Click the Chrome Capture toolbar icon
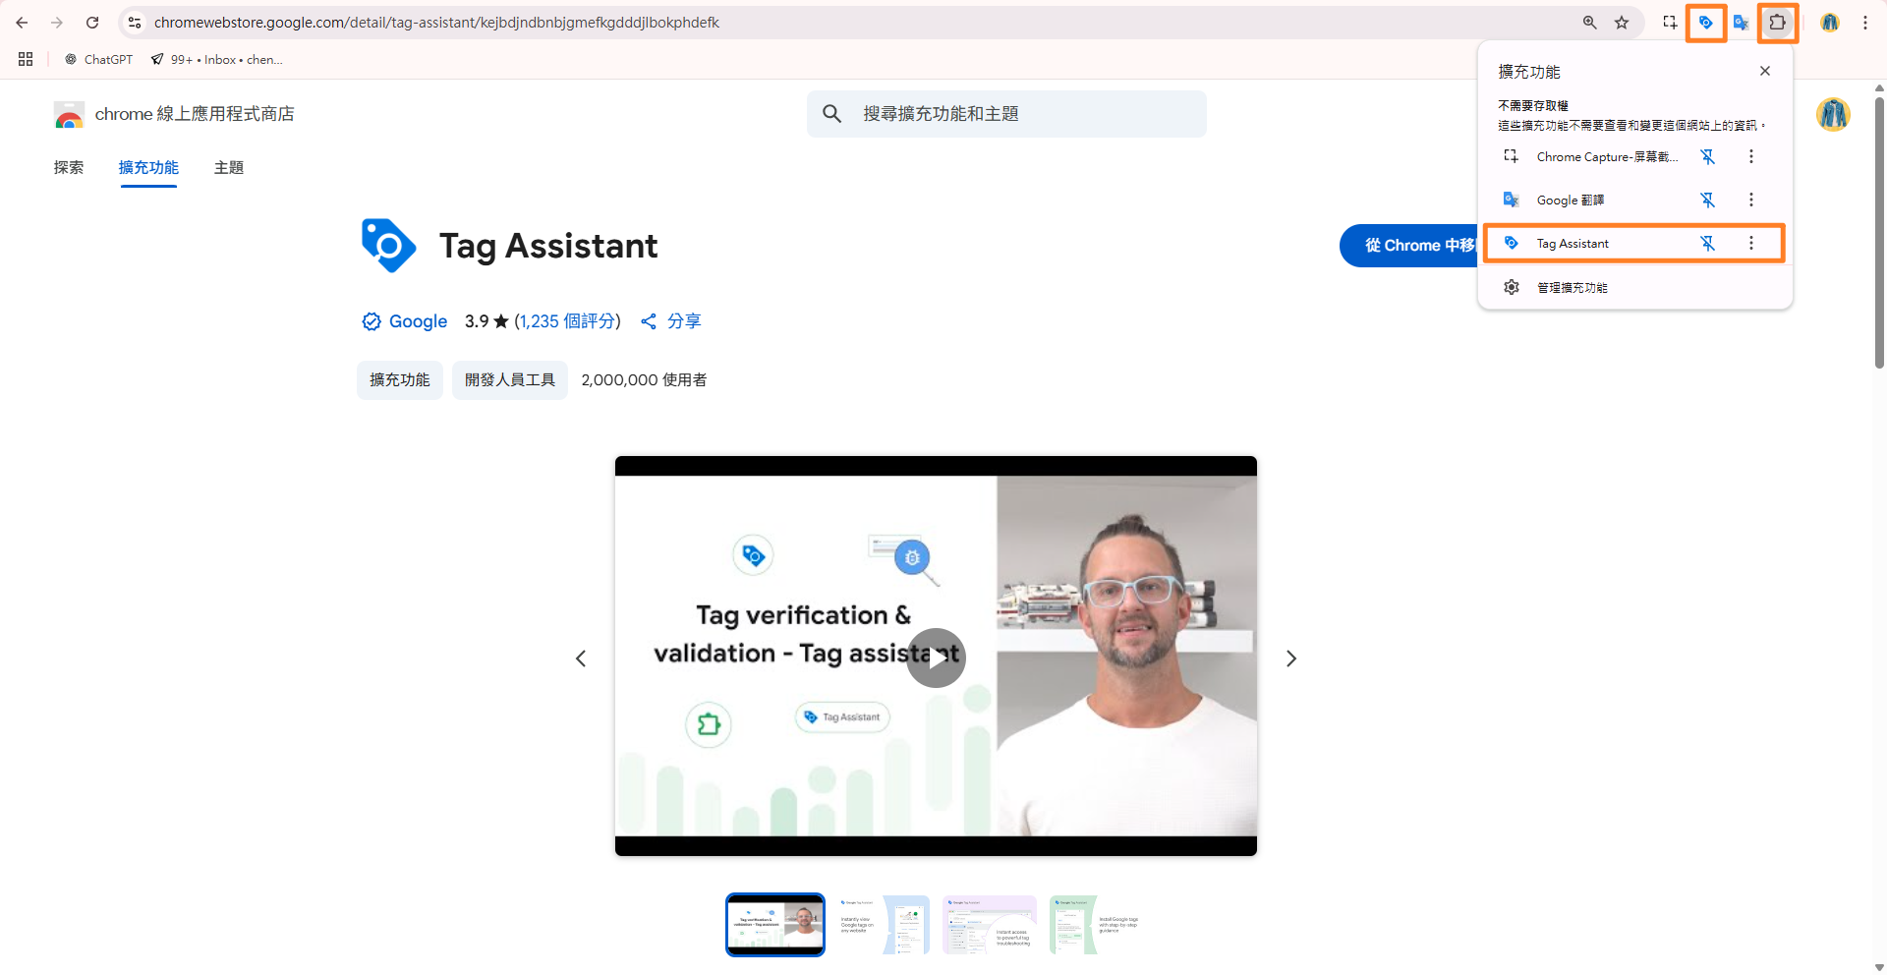This screenshot has height=975, width=1887. click(x=1670, y=23)
